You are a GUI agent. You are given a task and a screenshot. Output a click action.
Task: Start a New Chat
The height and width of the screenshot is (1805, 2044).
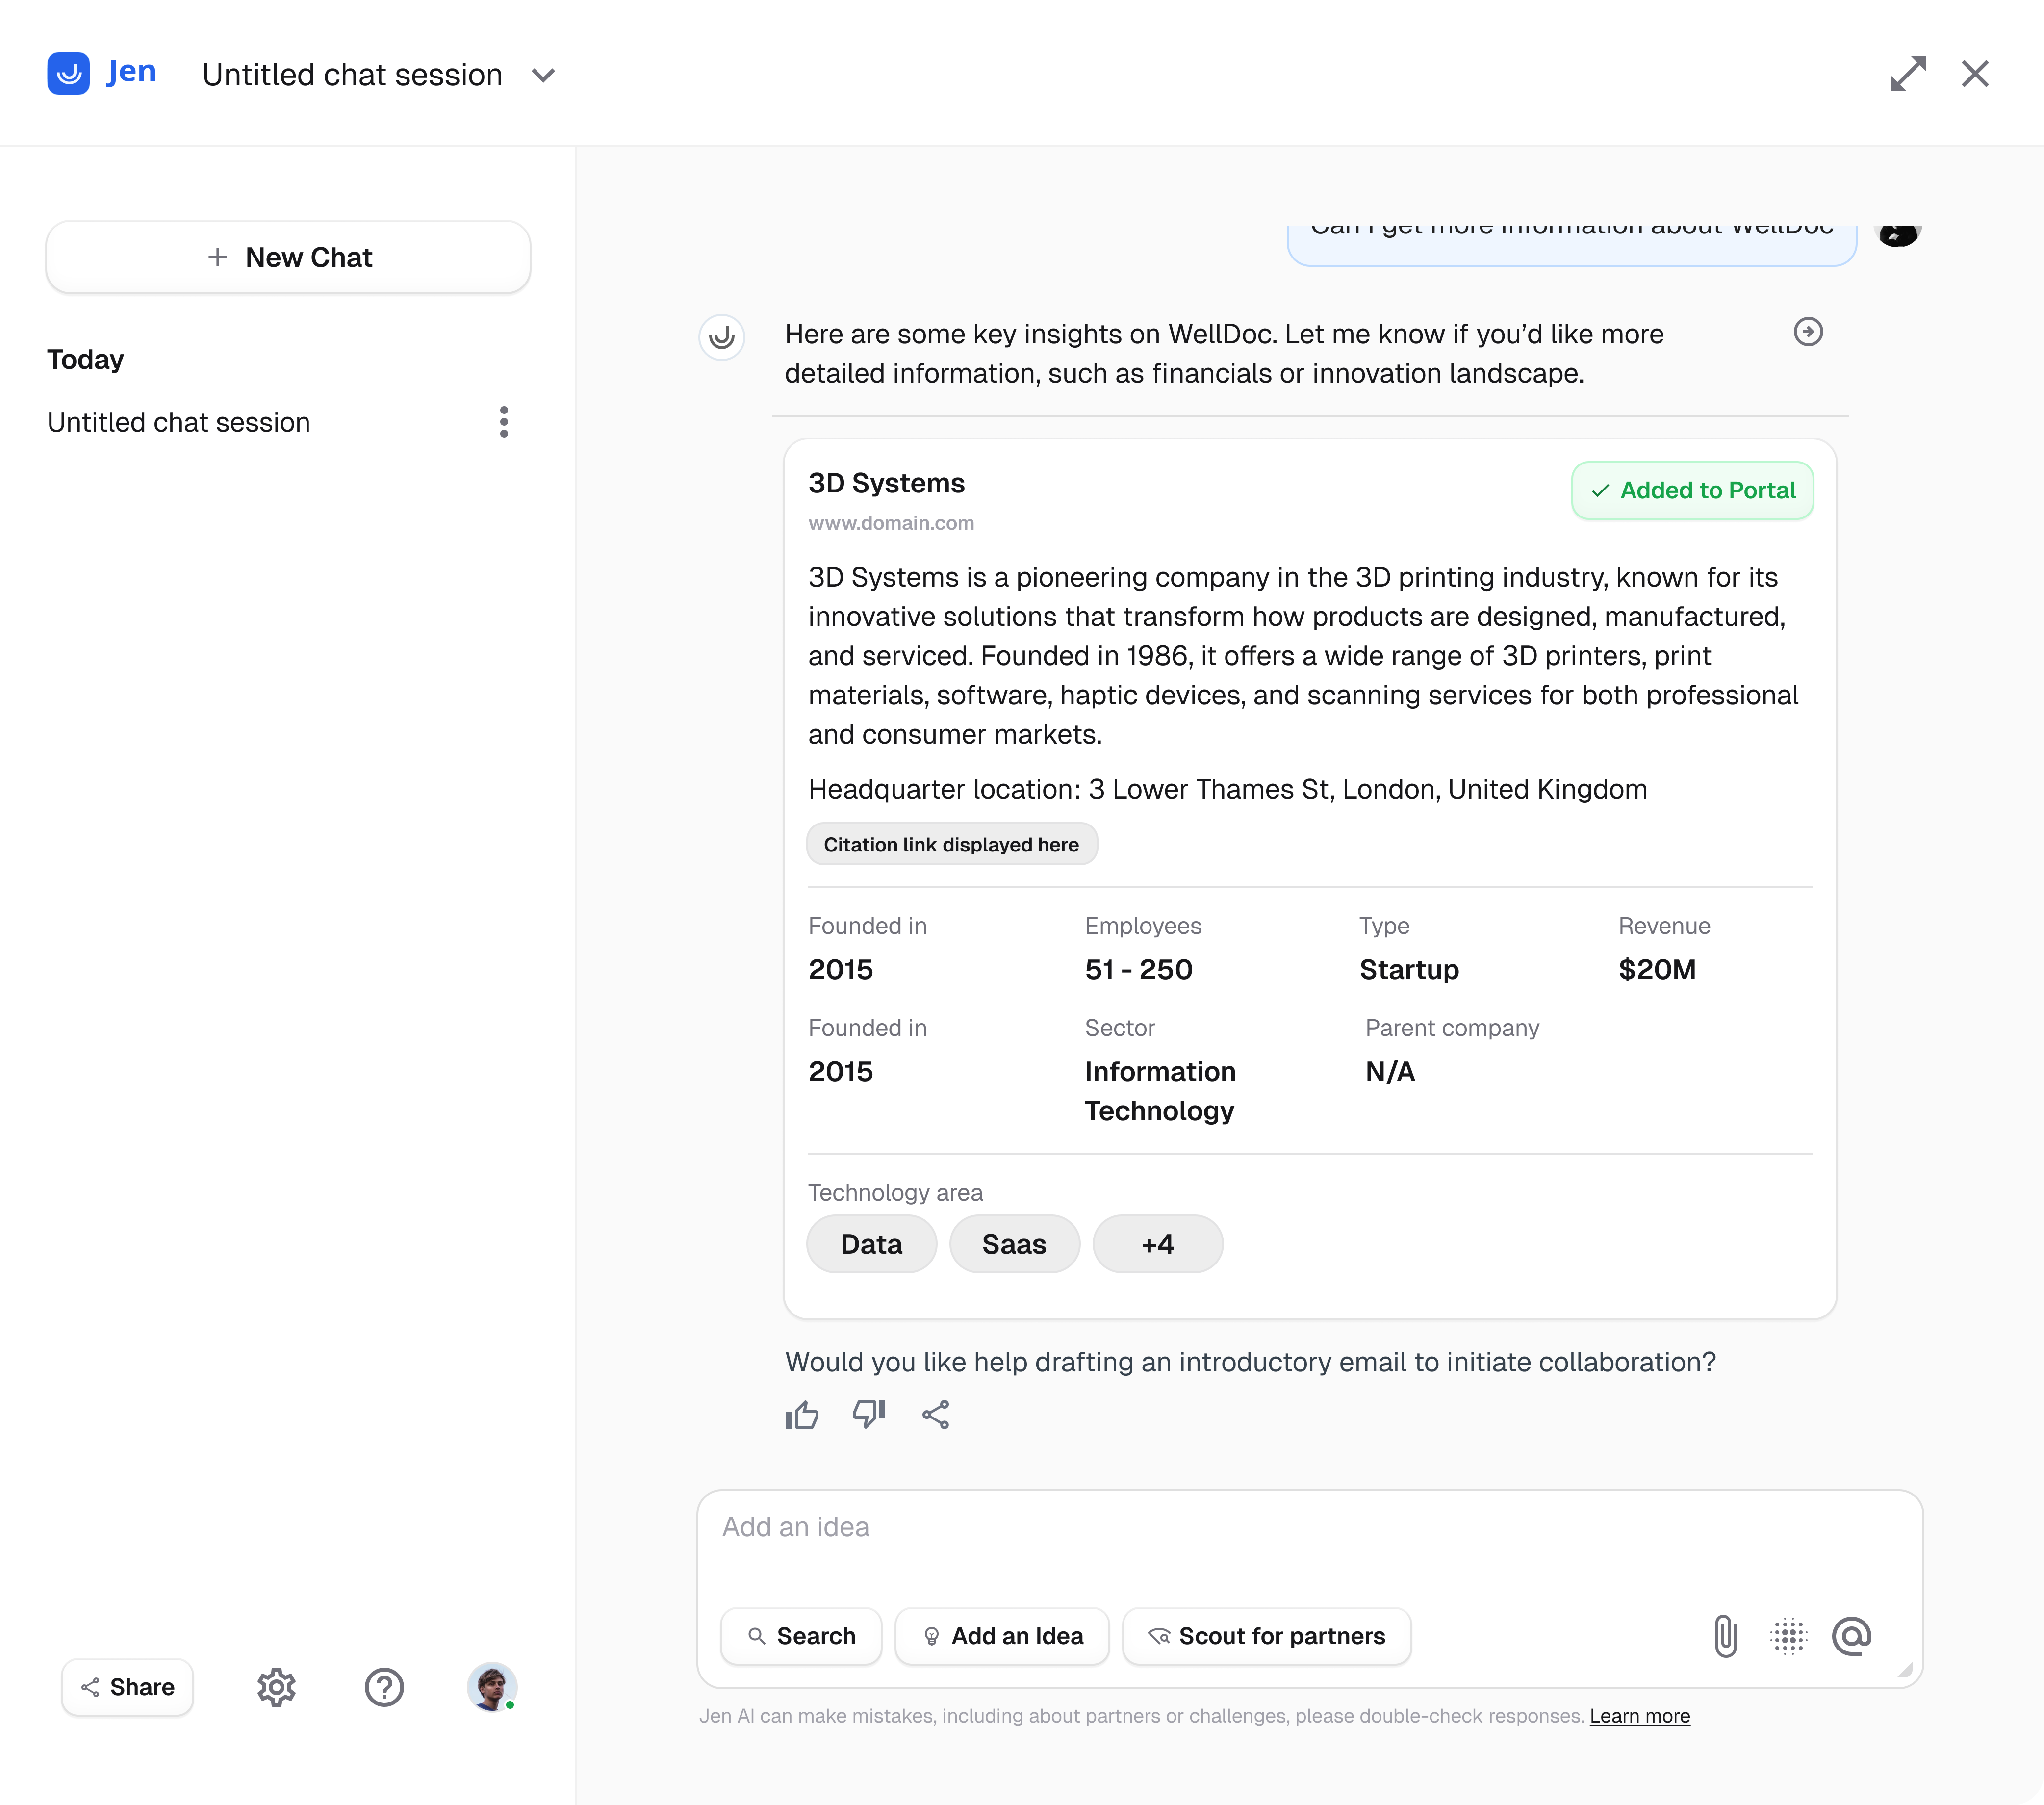coord(288,257)
